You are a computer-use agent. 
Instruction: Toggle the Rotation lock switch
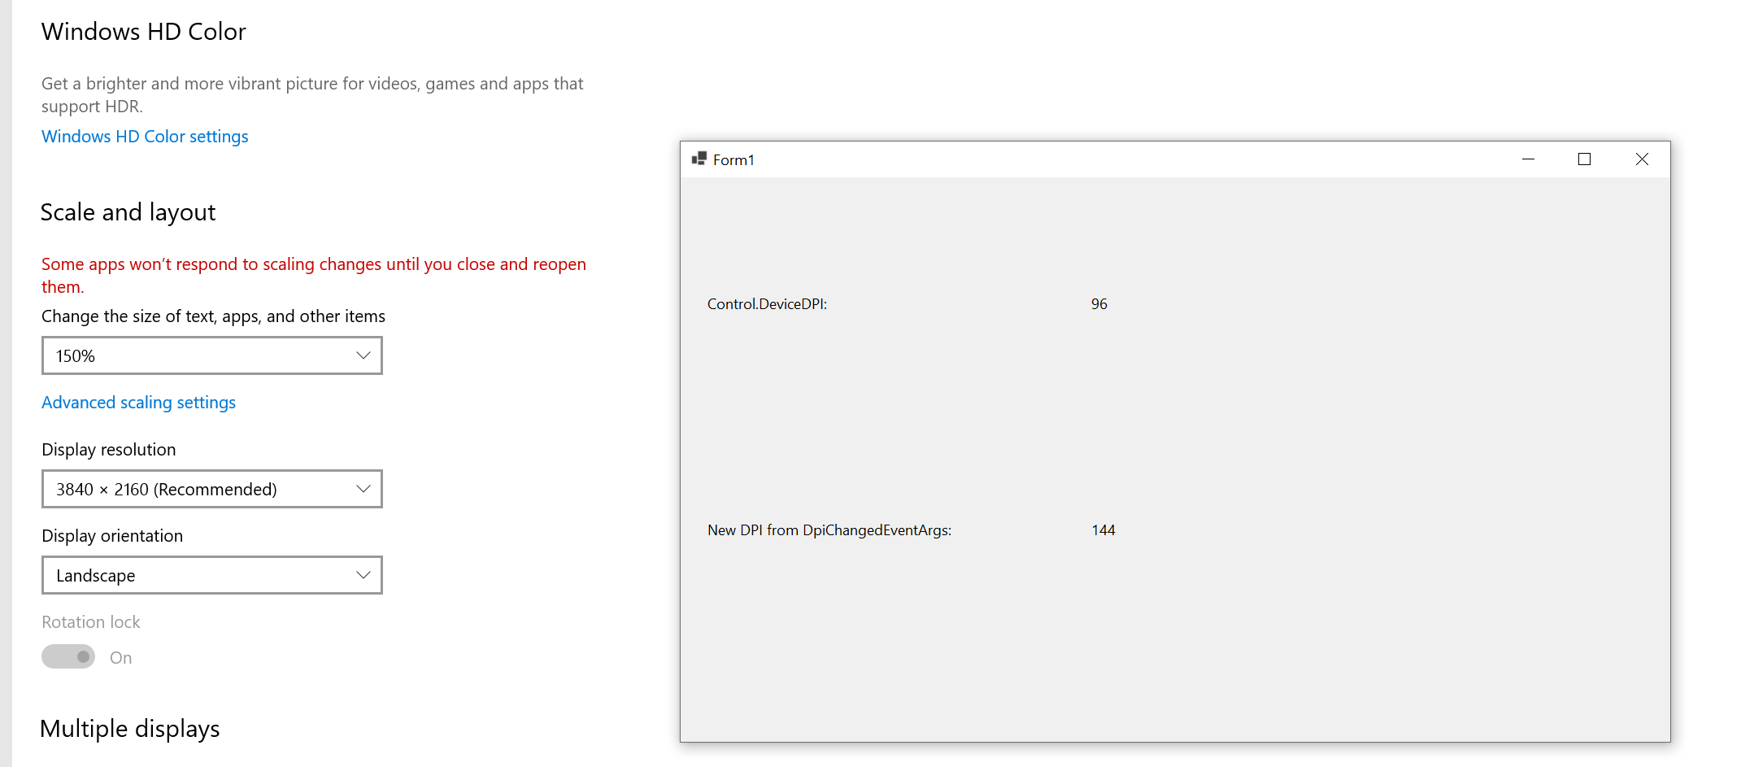point(68,656)
